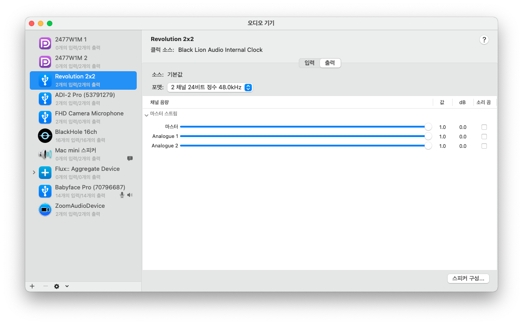This screenshot has height=325, width=523.
Task: Adjust the 마스터 volume slider
Action: point(305,127)
